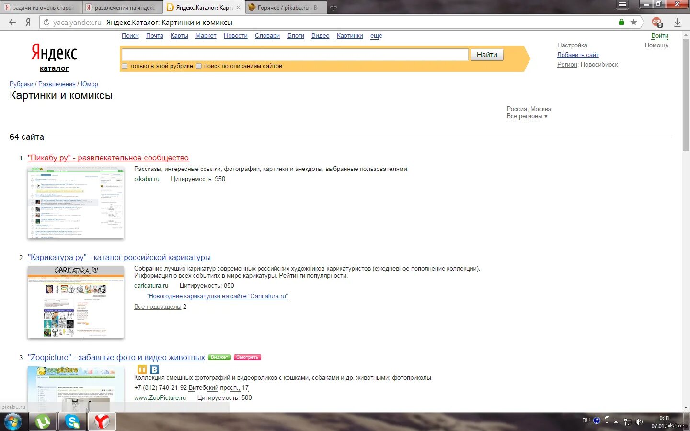Bookmark this page with the star icon
This screenshot has width=690, height=431.
click(x=633, y=22)
